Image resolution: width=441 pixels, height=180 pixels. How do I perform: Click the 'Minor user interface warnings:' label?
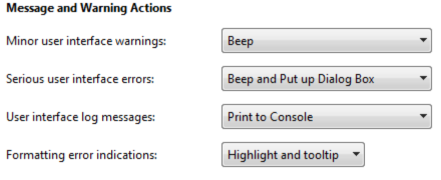[86, 41]
